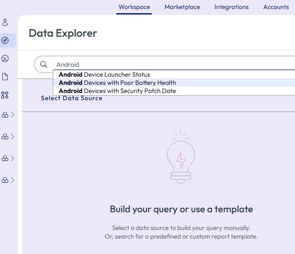Viewport: 295px width, 254px height.
Task: Open the user profile sidebar icon
Action: (5, 22)
